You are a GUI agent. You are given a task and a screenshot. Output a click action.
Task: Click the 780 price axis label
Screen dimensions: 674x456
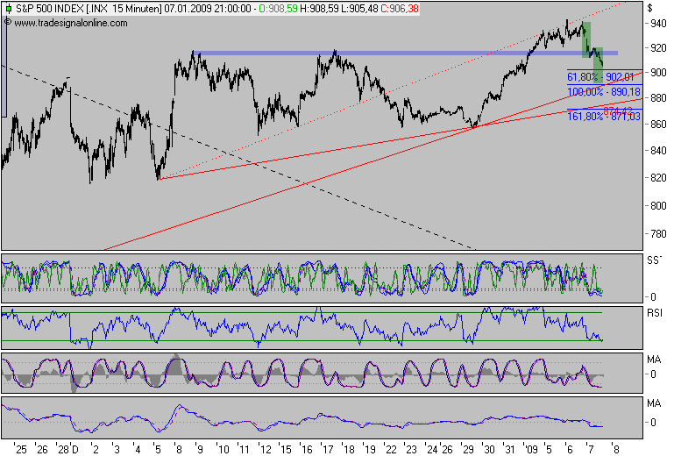(x=658, y=234)
